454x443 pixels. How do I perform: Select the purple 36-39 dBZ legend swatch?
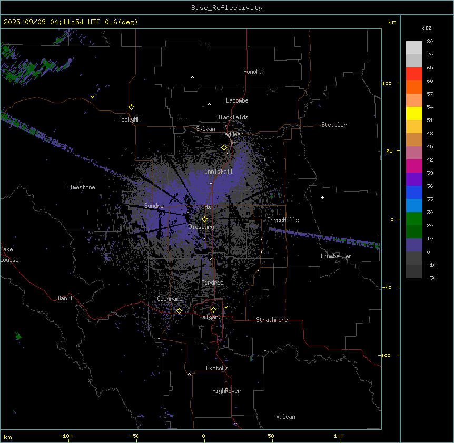tap(414, 179)
